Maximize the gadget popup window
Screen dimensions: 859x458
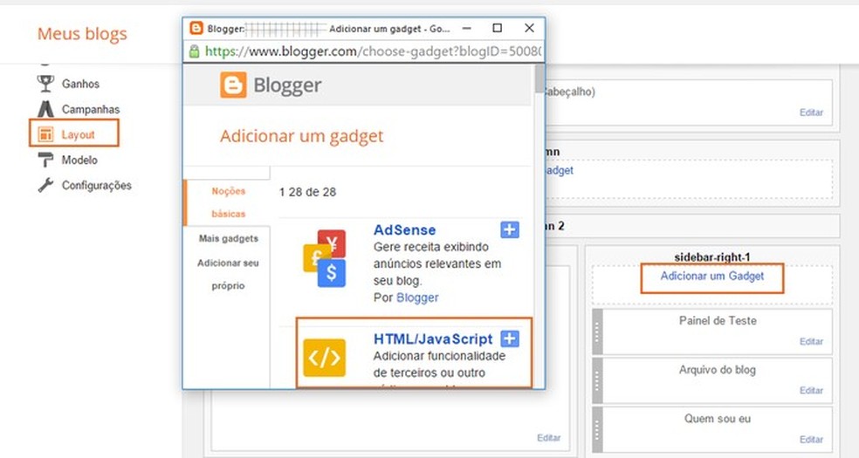coord(498,28)
